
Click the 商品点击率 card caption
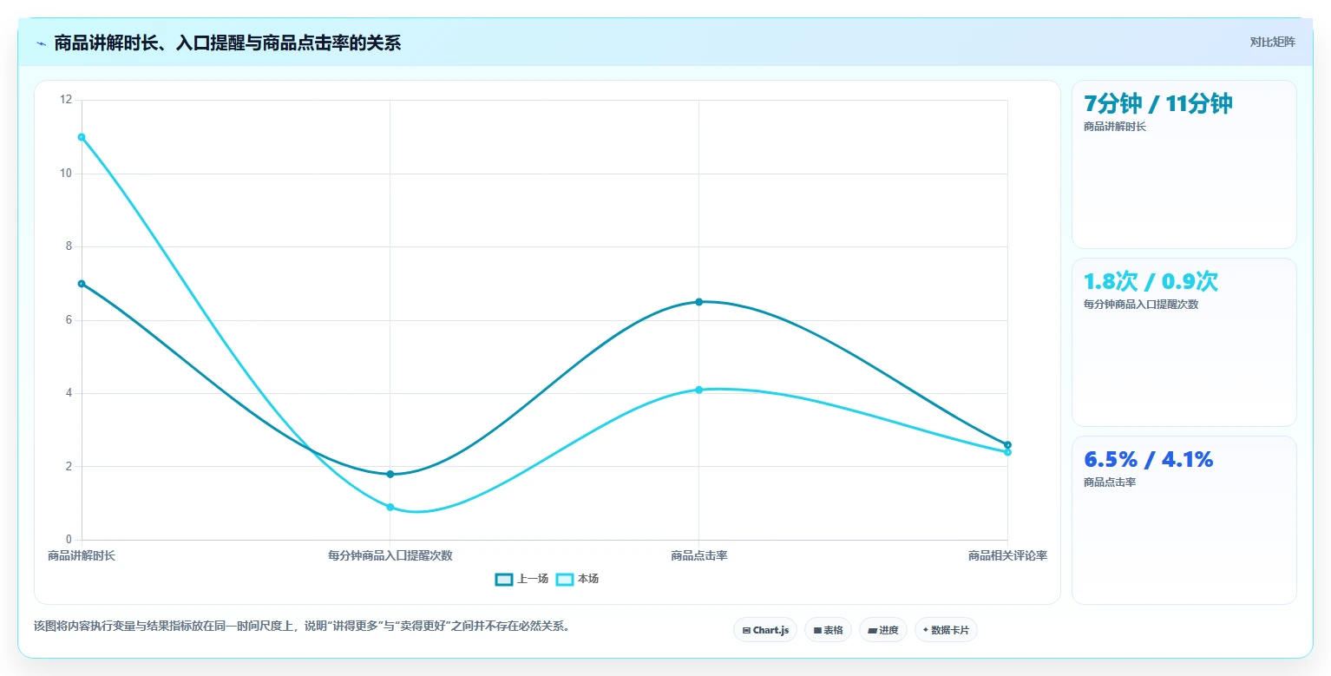point(1110,482)
